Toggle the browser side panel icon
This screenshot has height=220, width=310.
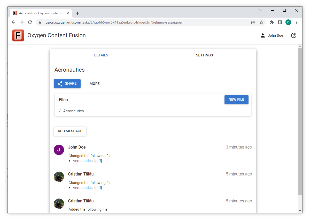(280, 22)
